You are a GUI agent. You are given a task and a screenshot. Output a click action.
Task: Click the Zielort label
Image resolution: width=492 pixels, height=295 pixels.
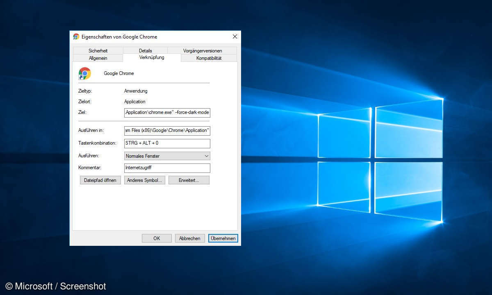coord(85,102)
